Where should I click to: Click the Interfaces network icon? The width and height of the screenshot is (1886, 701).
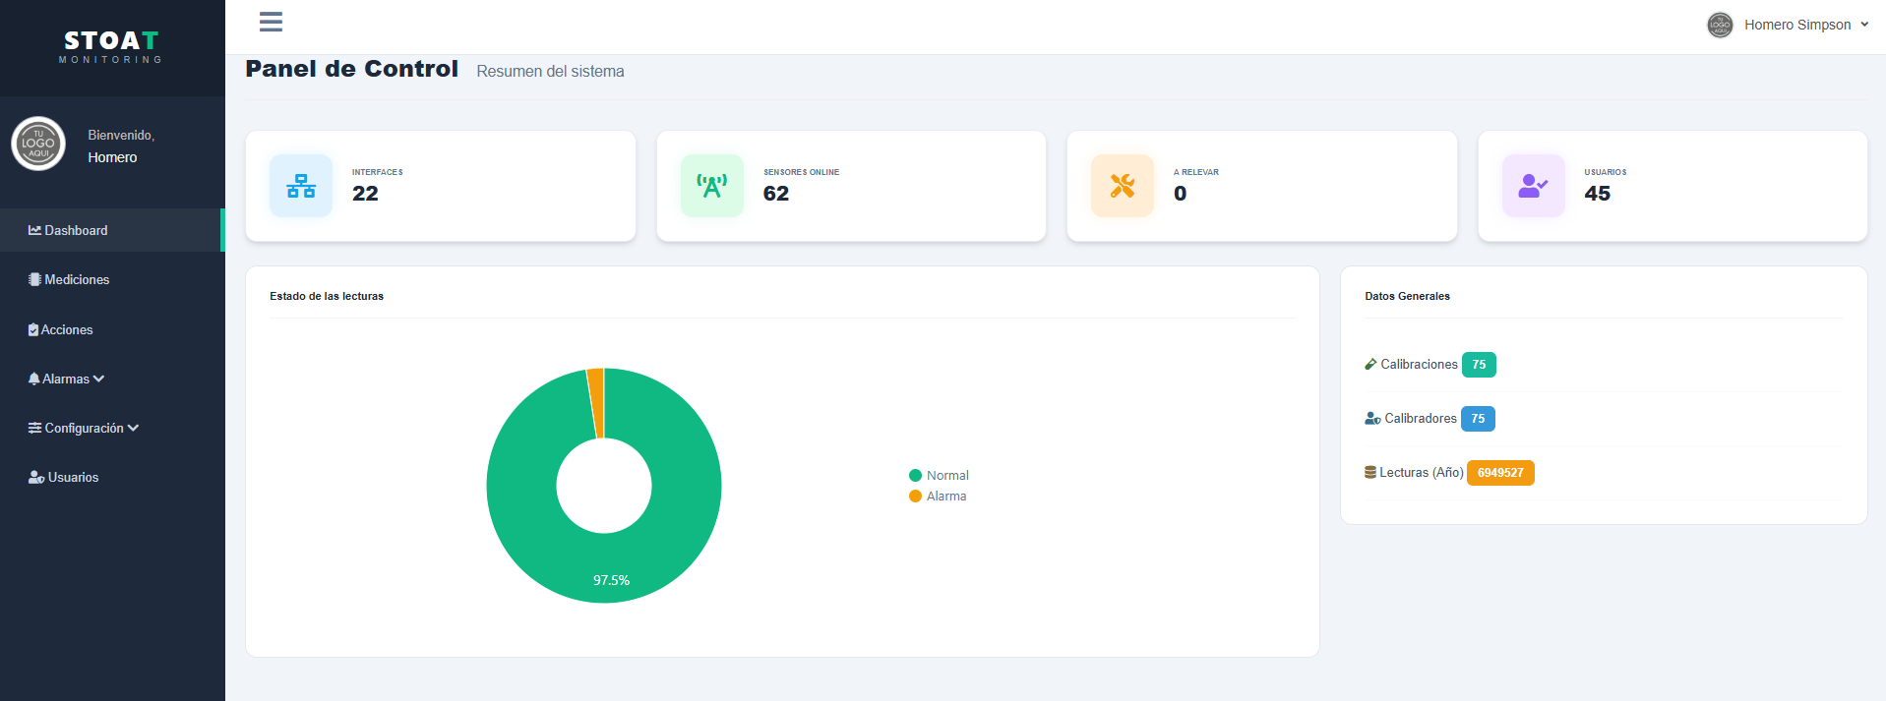[x=301, y=186]
